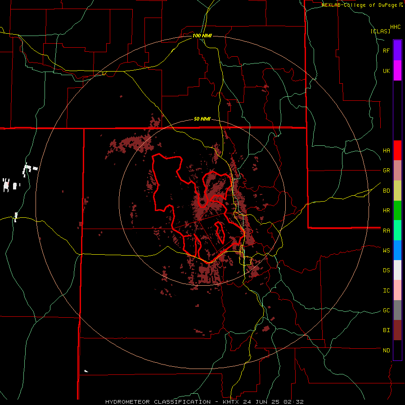Viewport: 405px width, 405px height.
Task: Click the DS legend label
Action: click(386, 270)
